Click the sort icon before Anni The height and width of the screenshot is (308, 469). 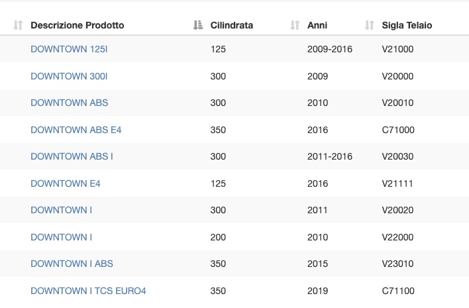click(295, 25)
